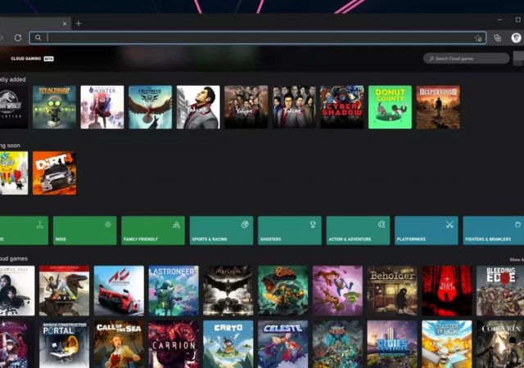
Task: Open a new browser tab
Action: pos(79,24)
